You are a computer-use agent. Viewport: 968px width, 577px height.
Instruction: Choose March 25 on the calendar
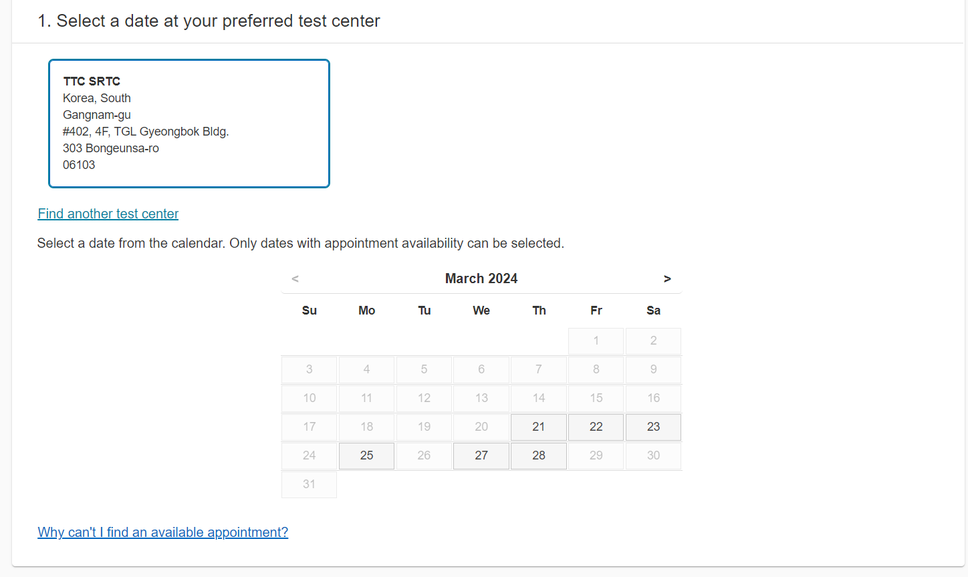point(367,456)
